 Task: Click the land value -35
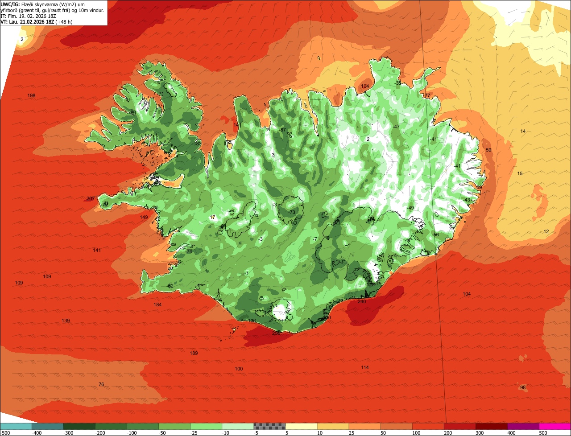(x=398, y=83)
